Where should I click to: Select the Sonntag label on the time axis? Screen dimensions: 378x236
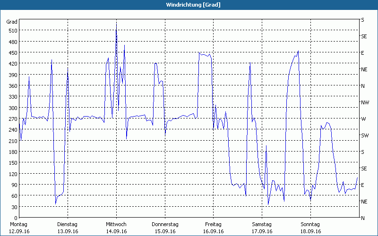point(310,224)
